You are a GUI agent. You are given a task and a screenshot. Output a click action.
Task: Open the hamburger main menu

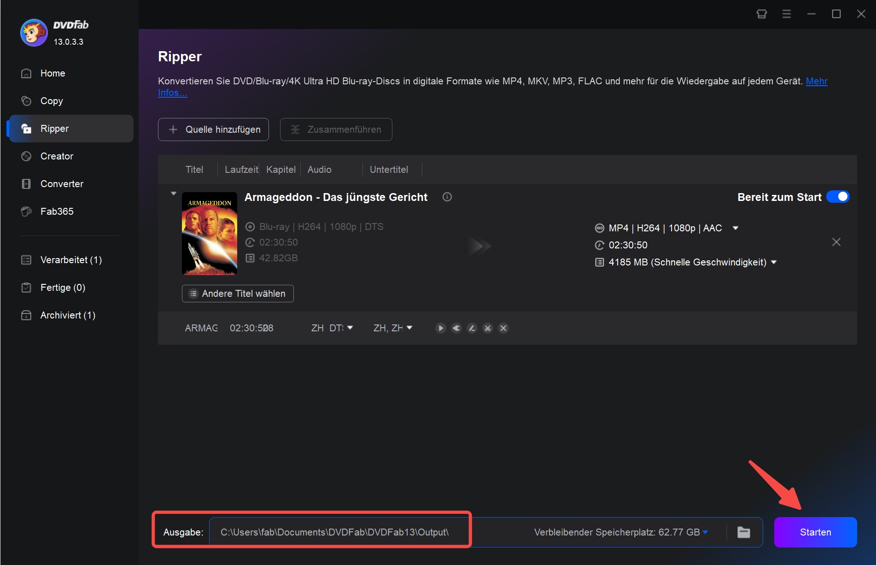pyautogui.click(x=787, y=14)
